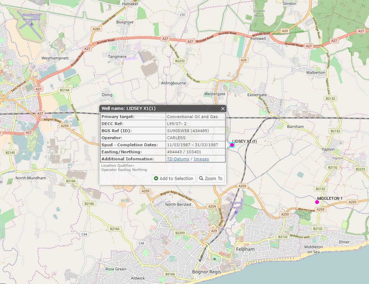
Task: Click the C91 road label near Halnaker
Action: coord(183,15)
